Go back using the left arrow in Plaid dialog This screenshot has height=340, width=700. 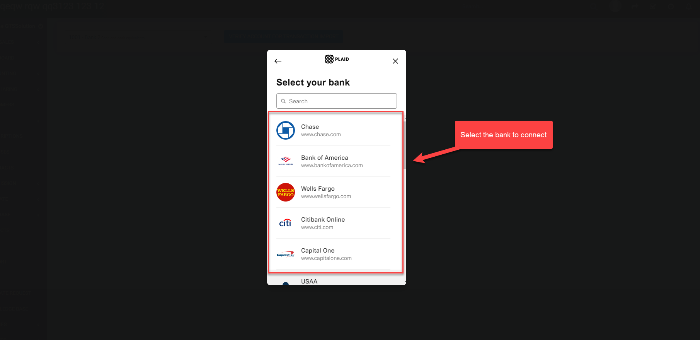[278, 61]
